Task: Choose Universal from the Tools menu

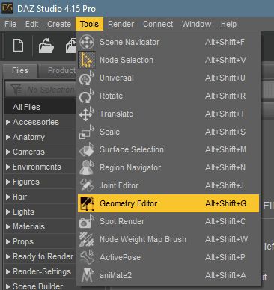Action: tap(168, 78)
